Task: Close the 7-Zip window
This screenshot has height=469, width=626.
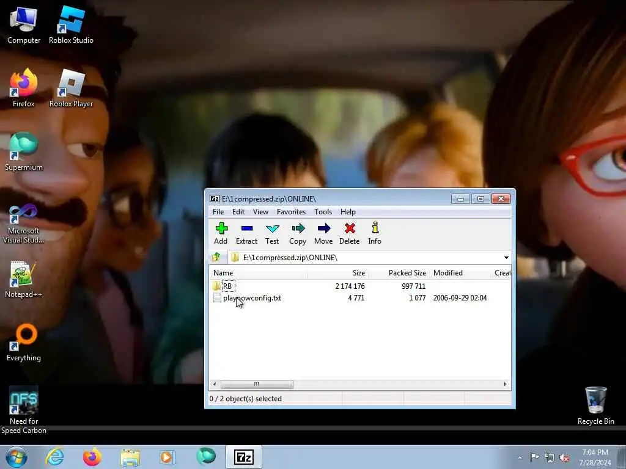Action: (x=501, y=198)
